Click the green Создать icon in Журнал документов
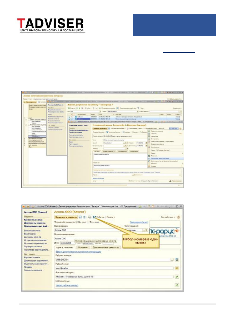Image resolution: width=235 pixels, height=332 pixels. [x=71, y=108]
